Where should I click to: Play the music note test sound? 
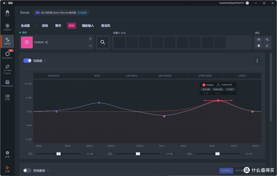pos(267,46)
